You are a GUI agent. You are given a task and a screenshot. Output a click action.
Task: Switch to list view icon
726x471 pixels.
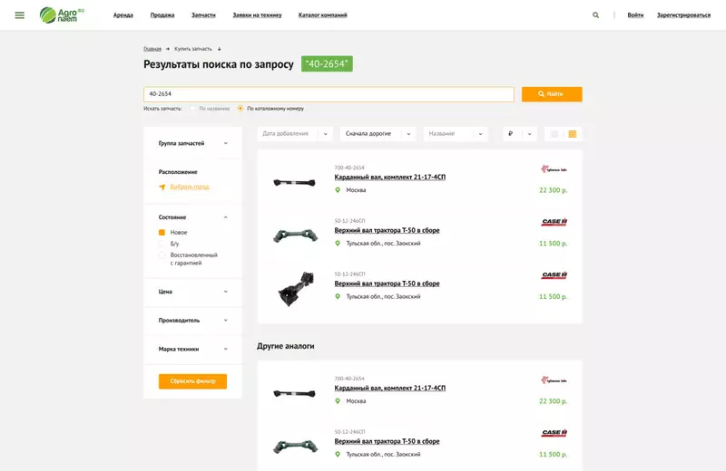coord(573,134)
